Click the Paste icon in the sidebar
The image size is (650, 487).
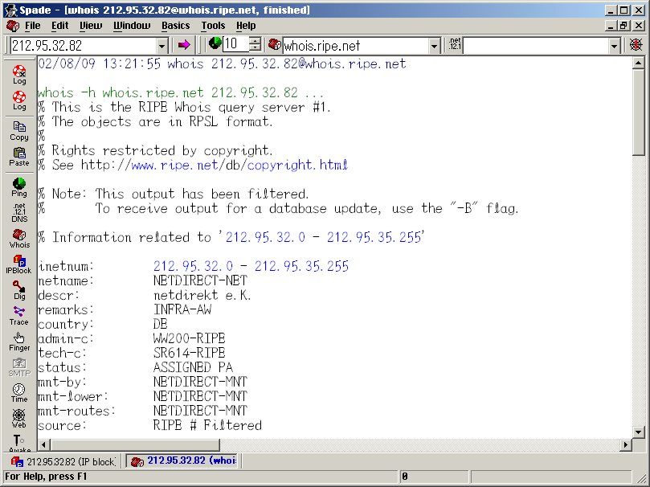(19, 157)
